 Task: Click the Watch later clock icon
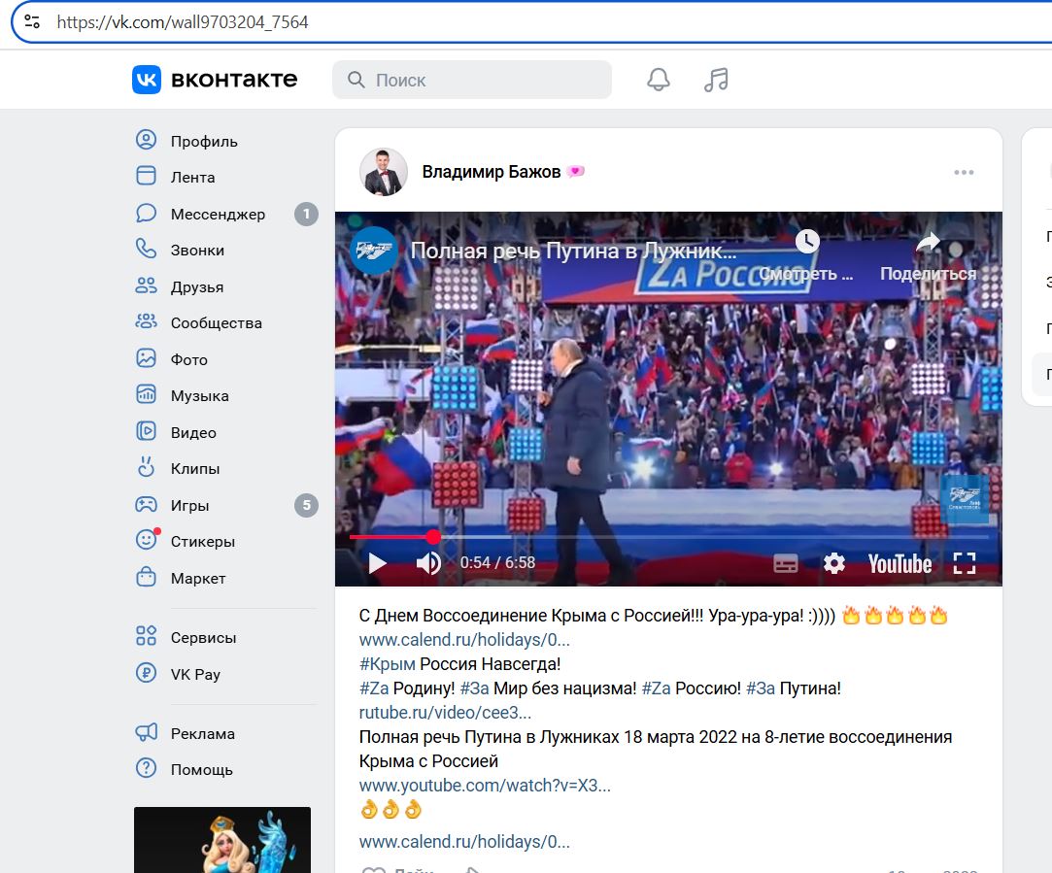pos(807,242)
